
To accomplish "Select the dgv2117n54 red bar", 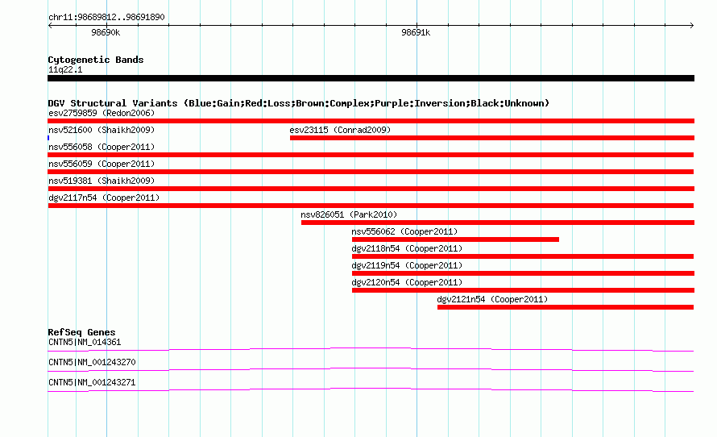I will click(x=371, y=206).
